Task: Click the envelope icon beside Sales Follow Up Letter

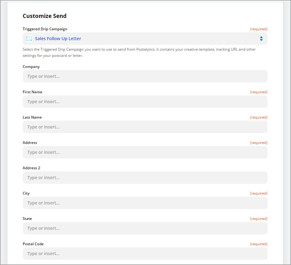Action: (29, 39)
